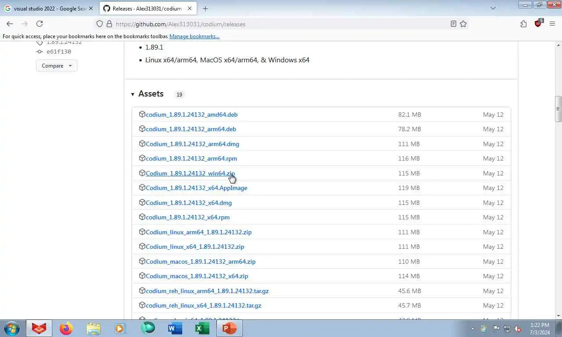Download Codium_linux_arm64_1.89.1.24132.zip
The width and height of the screenshot is (562, 337).
tap(198, 232)
